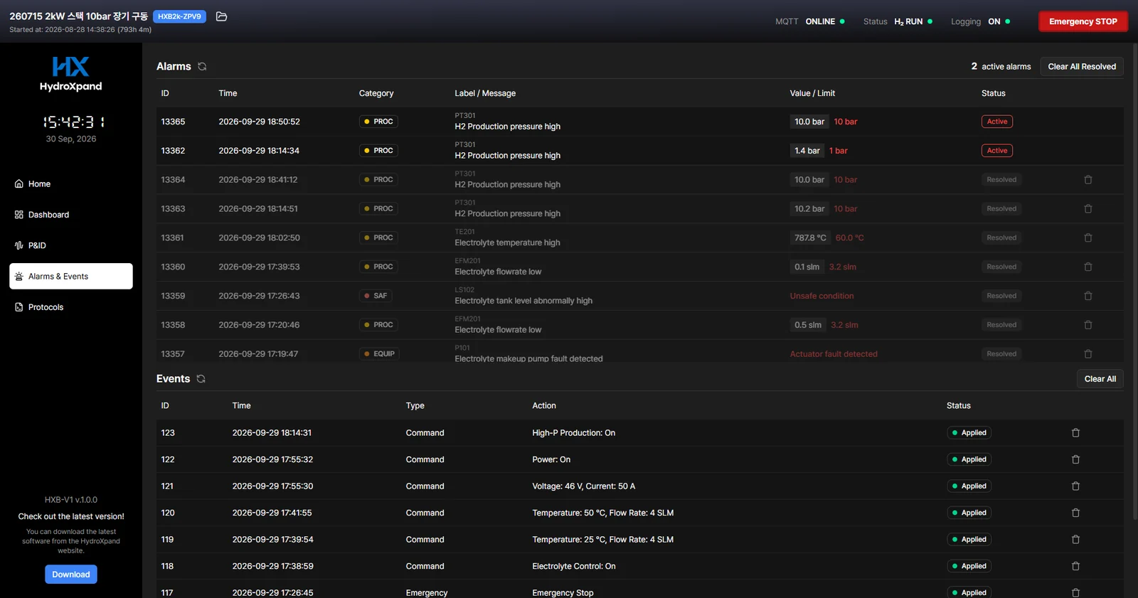Click the HXB2k-ZPV9 device tag
Viewport: 1138px width, 598px height.
(179, 16)
